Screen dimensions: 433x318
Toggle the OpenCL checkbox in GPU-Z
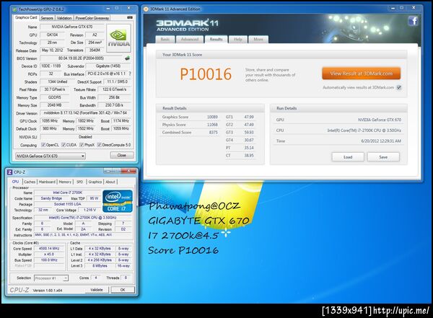(x=43, y=145)
